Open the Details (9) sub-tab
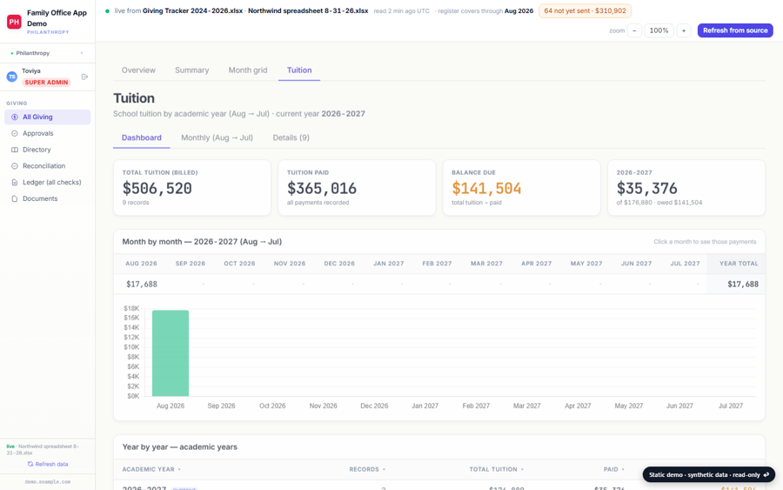 click(291, 138)
